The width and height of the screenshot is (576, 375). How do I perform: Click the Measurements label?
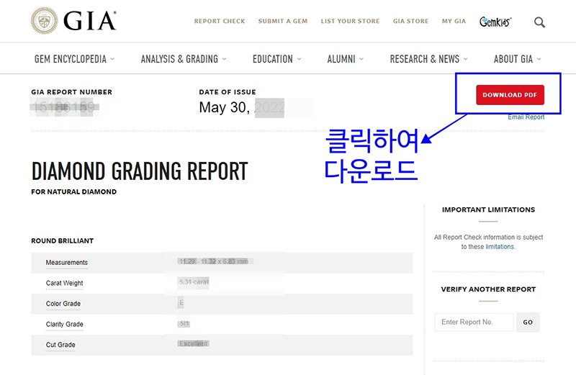(67, 263)
